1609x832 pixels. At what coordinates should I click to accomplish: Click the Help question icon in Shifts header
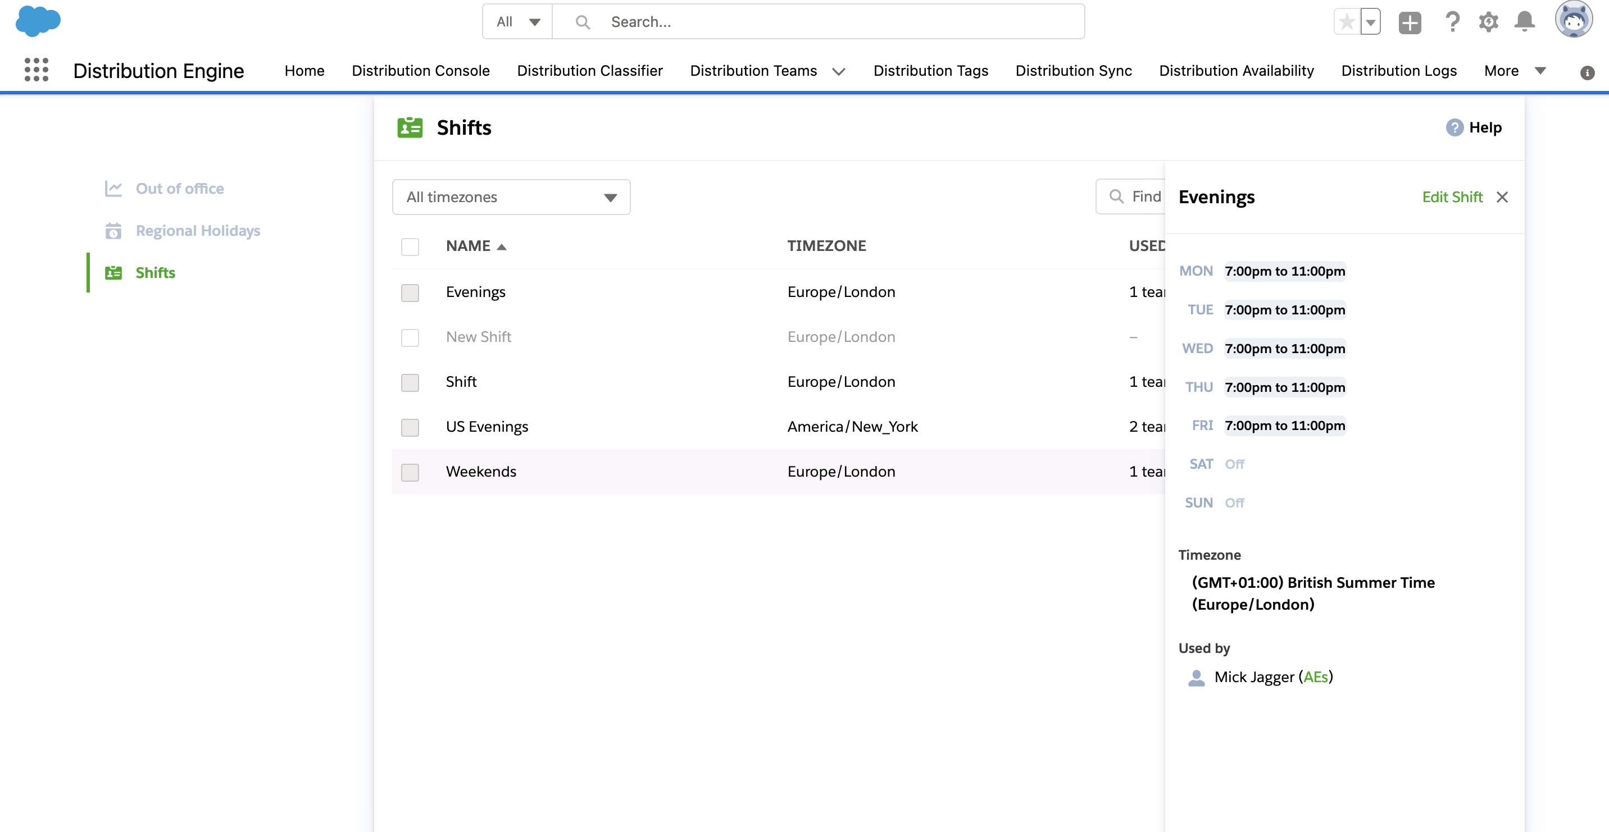click(1454, 127)
